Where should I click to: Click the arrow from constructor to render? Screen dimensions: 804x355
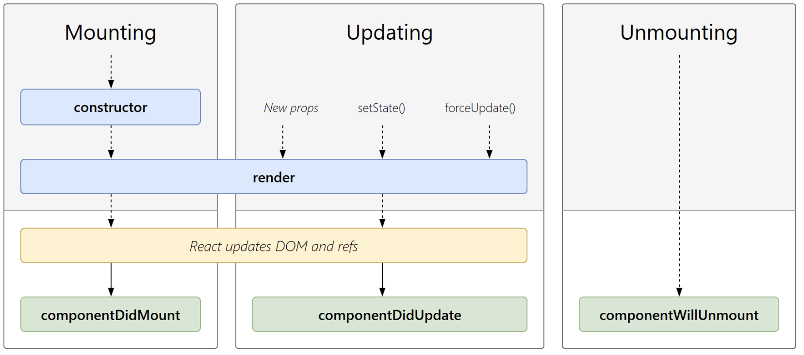111,142
